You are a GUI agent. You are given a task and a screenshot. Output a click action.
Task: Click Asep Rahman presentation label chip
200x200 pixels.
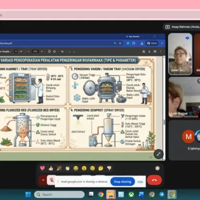click(x=182, y=27)
